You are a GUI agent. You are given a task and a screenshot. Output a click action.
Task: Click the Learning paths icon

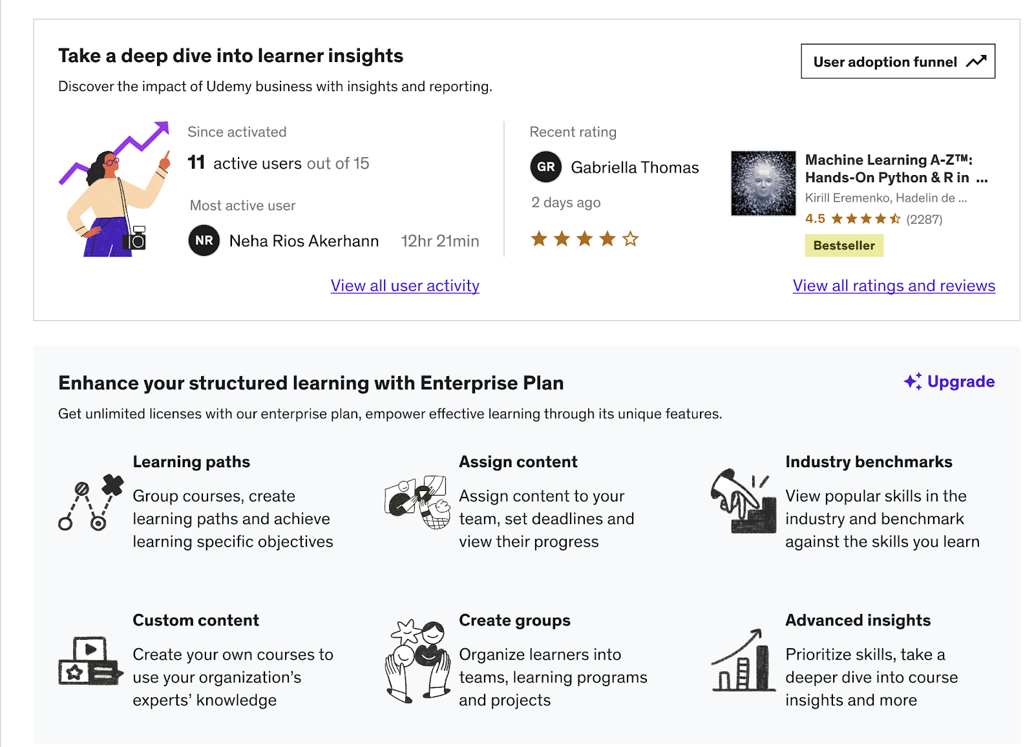pos(91,503)
